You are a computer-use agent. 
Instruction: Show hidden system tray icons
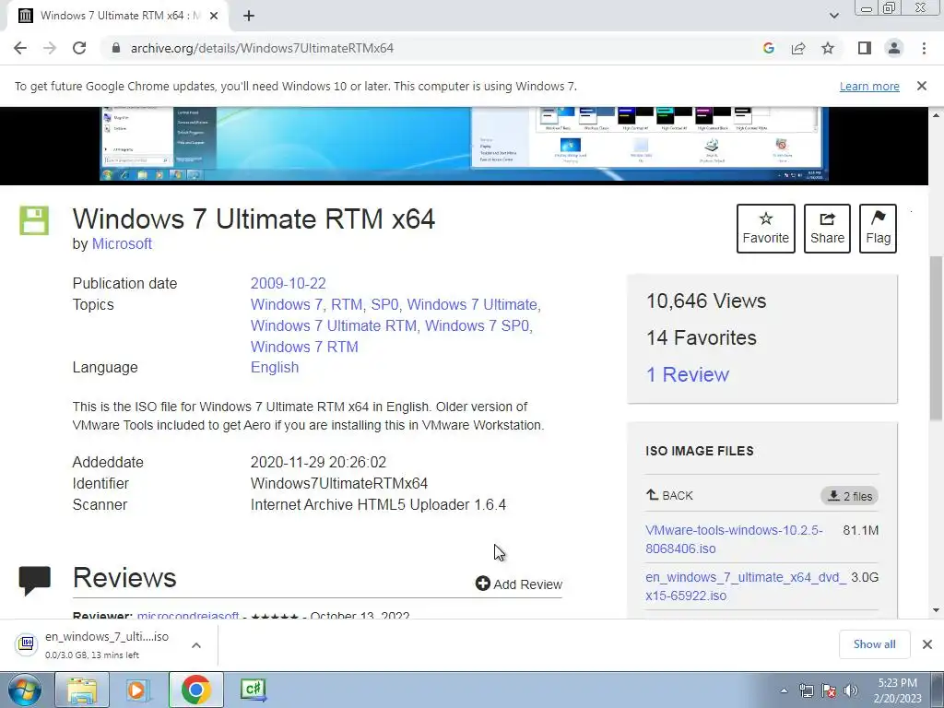(784, 690)
